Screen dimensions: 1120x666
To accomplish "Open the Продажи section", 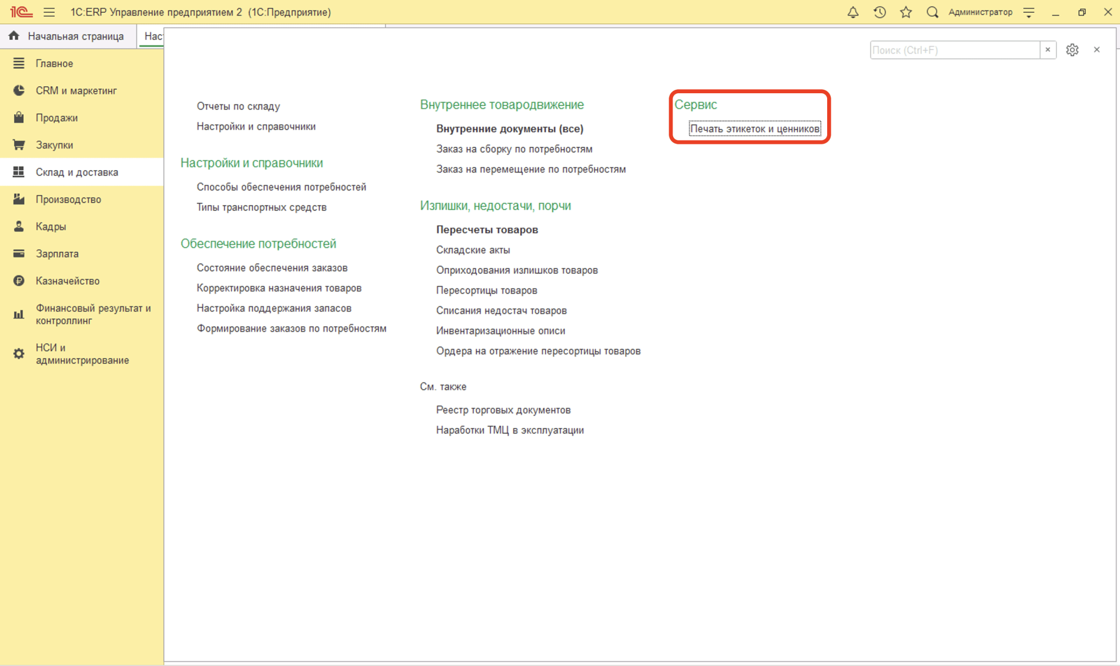I will click(x=57, y=118).
